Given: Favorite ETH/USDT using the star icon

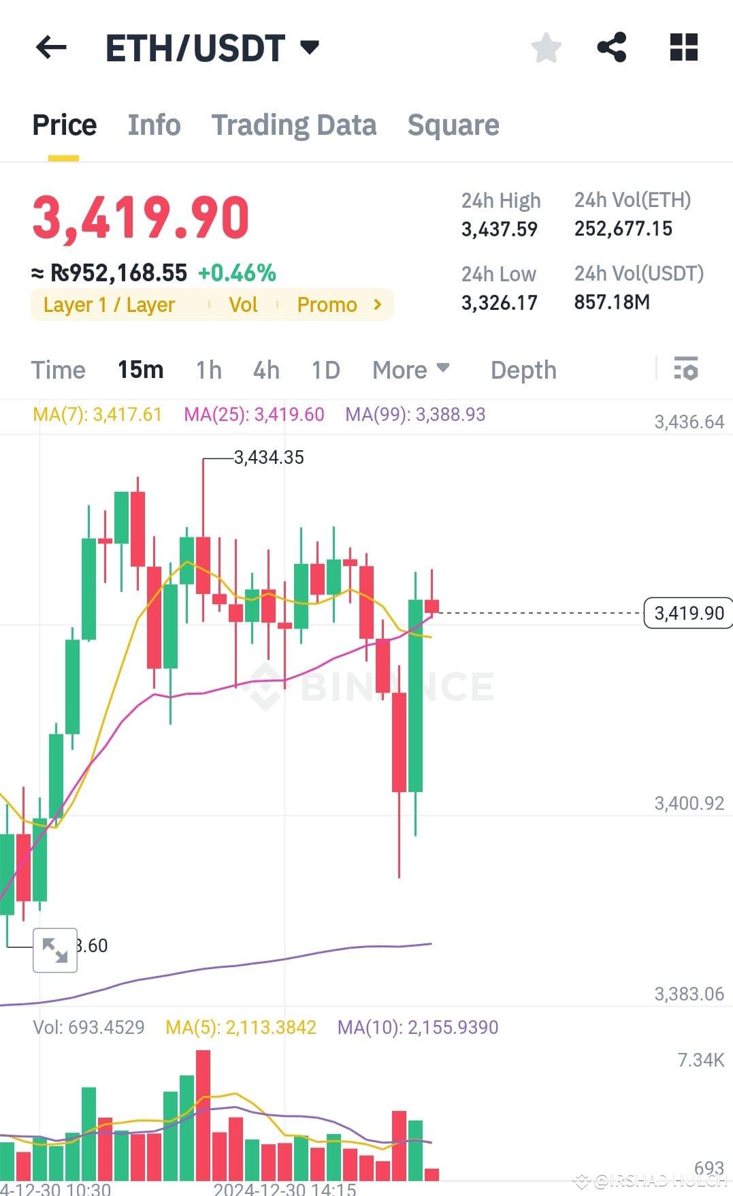Looking at the screenshot, I should click(546, 48).
